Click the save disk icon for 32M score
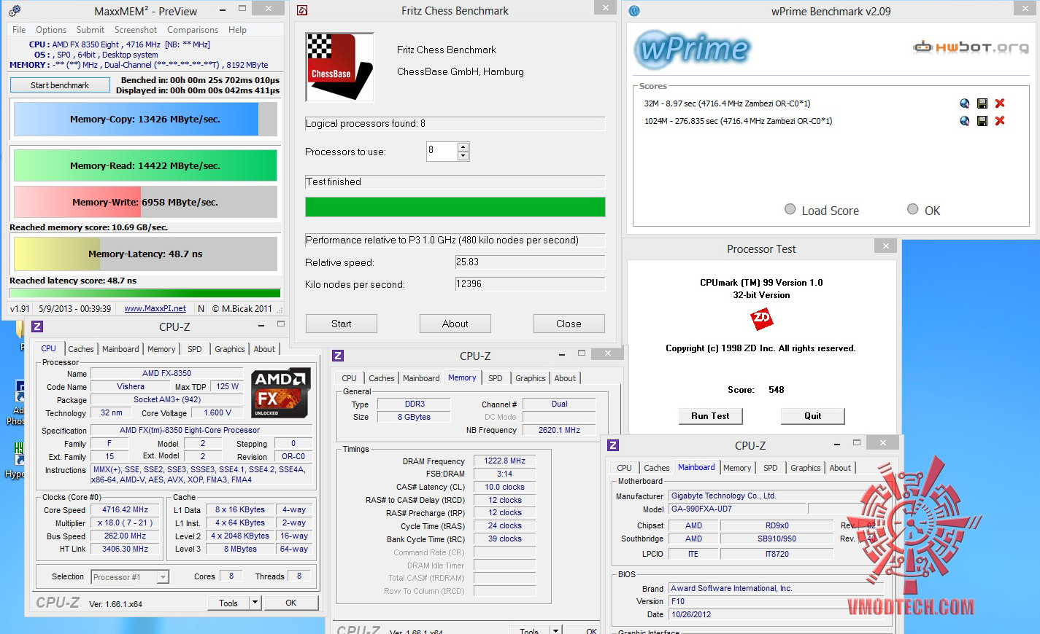 (x=982, y=103)
